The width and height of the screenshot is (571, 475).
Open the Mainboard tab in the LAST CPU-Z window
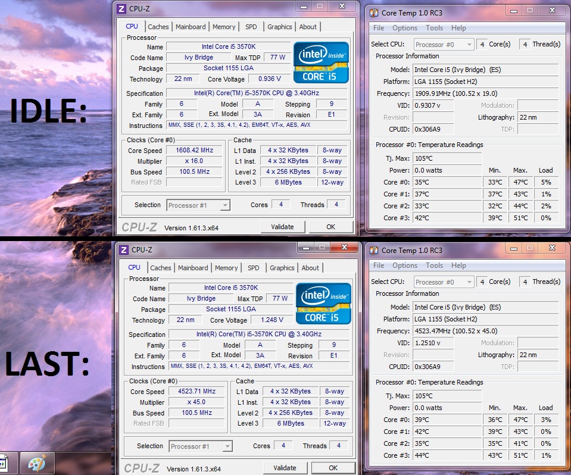click(193, 268)
